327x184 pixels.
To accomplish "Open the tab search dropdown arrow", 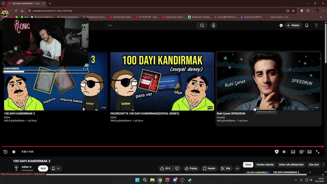I will coord(3,3).
